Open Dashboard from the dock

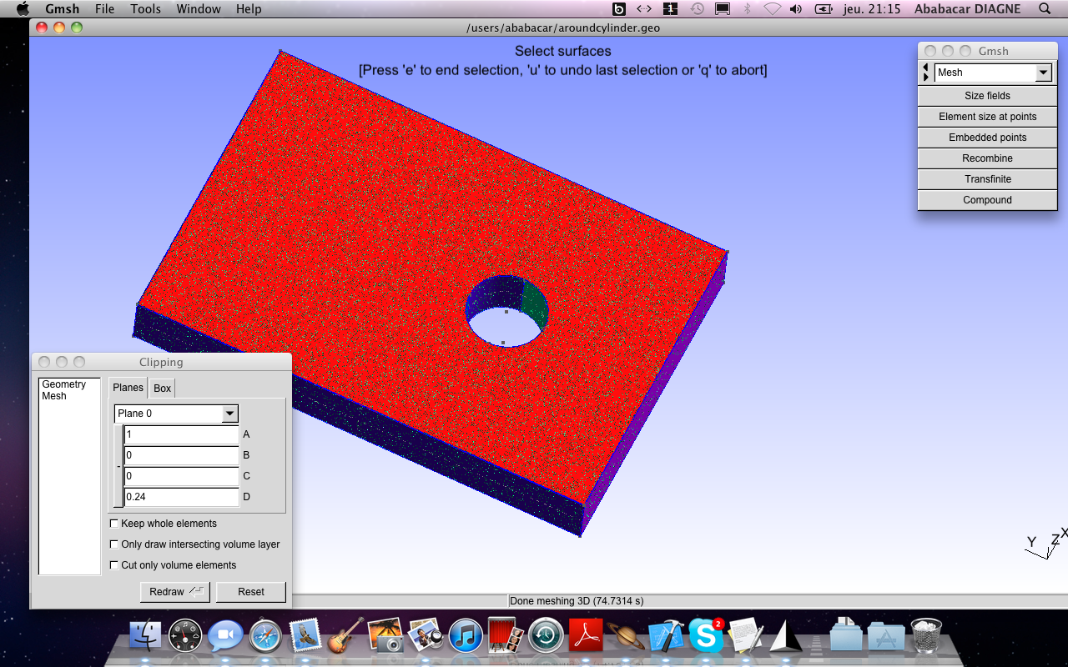click(x=184, y=636)
